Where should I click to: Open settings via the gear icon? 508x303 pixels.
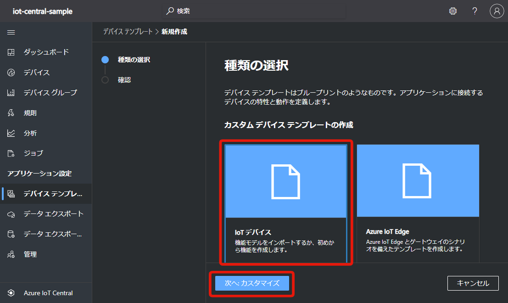(x=453, y=11)
